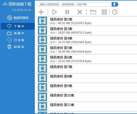Open 视频资源库 in the sidebar
Screen dimensions: 137x114
click(x=18, y=18)
